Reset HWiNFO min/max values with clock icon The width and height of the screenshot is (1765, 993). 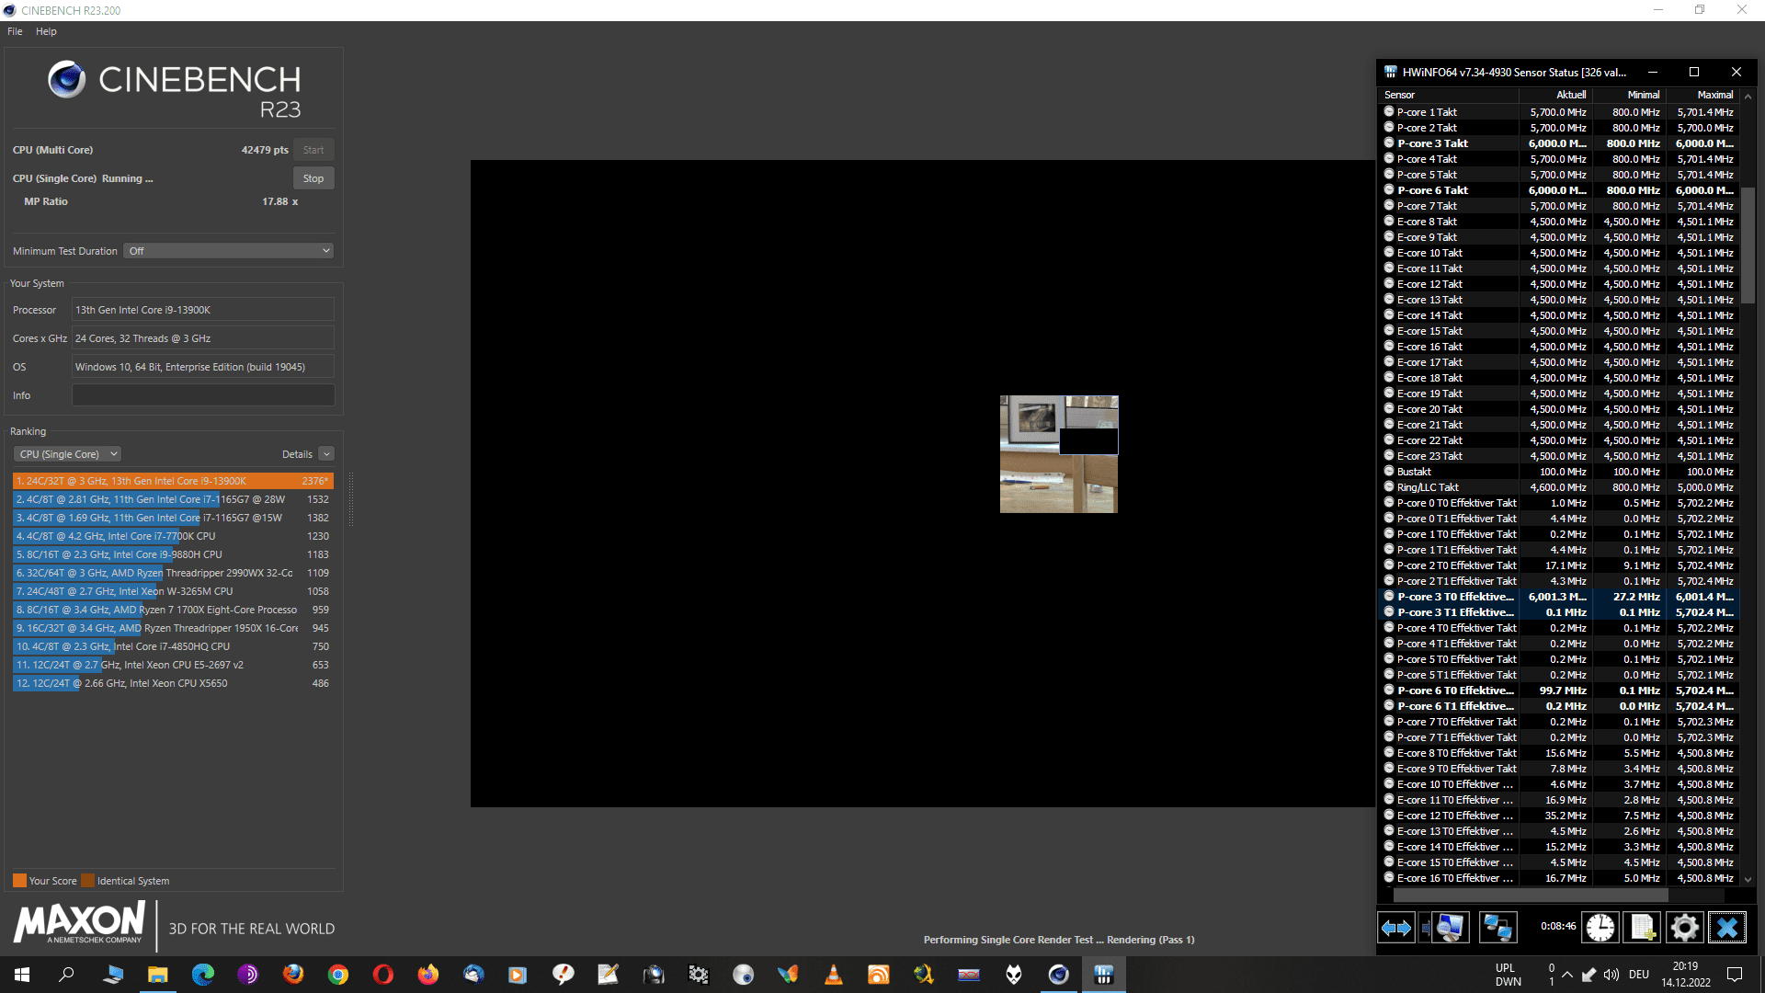[1600, 928]
